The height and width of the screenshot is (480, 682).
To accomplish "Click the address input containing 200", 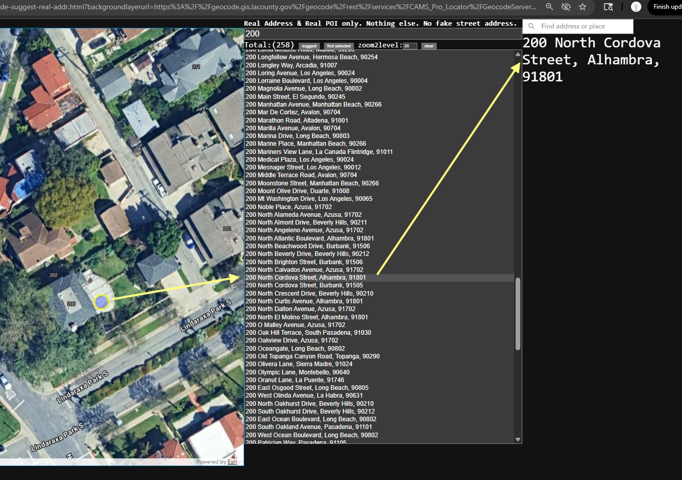I will click(x=382, y=34).
